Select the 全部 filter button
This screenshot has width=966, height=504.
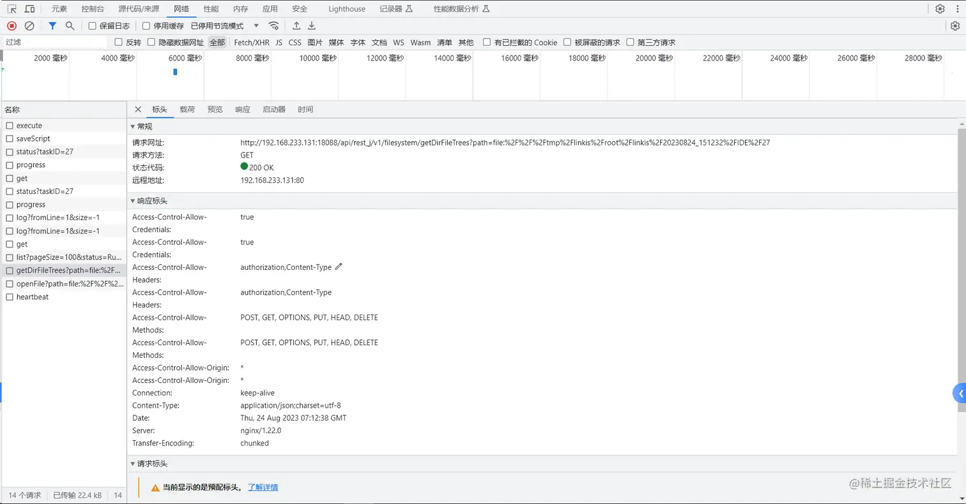coord(217,43)
